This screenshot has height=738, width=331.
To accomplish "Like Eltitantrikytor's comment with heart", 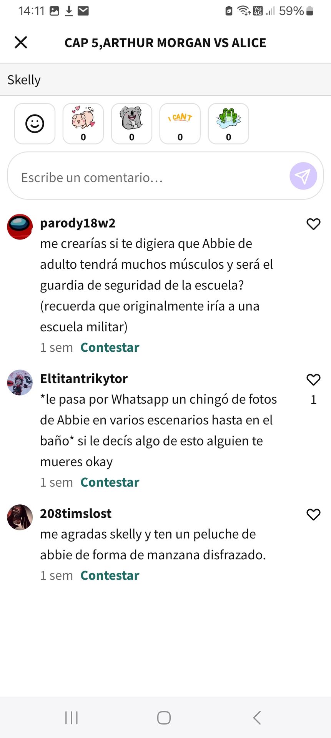I will pyautogui.click(x=313, y=379).
